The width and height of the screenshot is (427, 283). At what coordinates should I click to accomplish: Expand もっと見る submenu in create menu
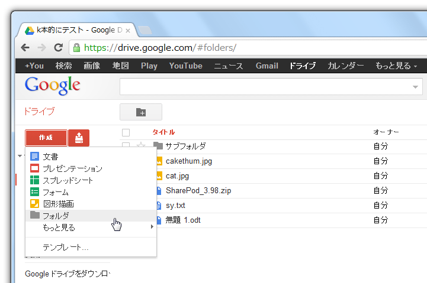click(x=91, y=227)
